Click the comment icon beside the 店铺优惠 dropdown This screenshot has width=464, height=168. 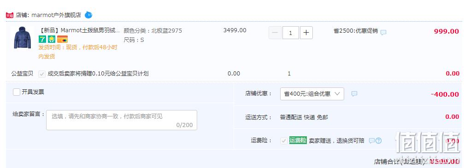354,94
